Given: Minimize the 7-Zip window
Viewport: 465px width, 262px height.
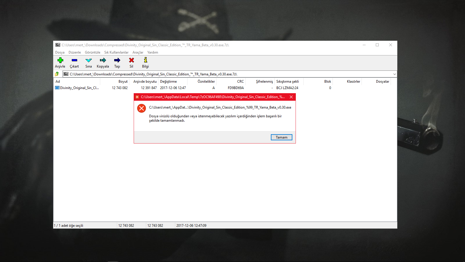Looking at the screenshot, I should [364, 45].
